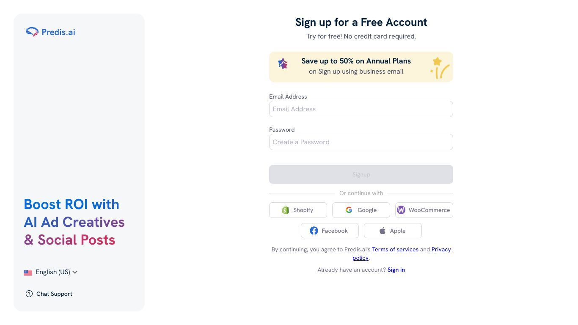
Task: Click the Google G icon
Action: click(349, 210)
